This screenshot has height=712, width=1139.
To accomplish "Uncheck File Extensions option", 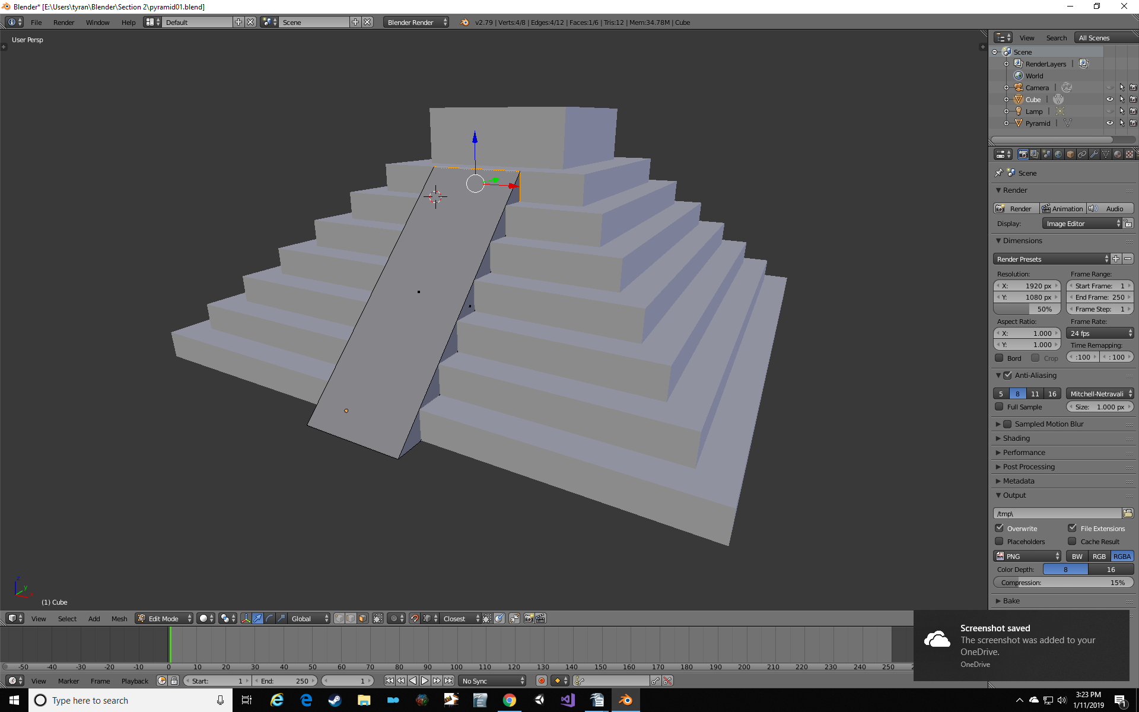I will (1073, 528).
